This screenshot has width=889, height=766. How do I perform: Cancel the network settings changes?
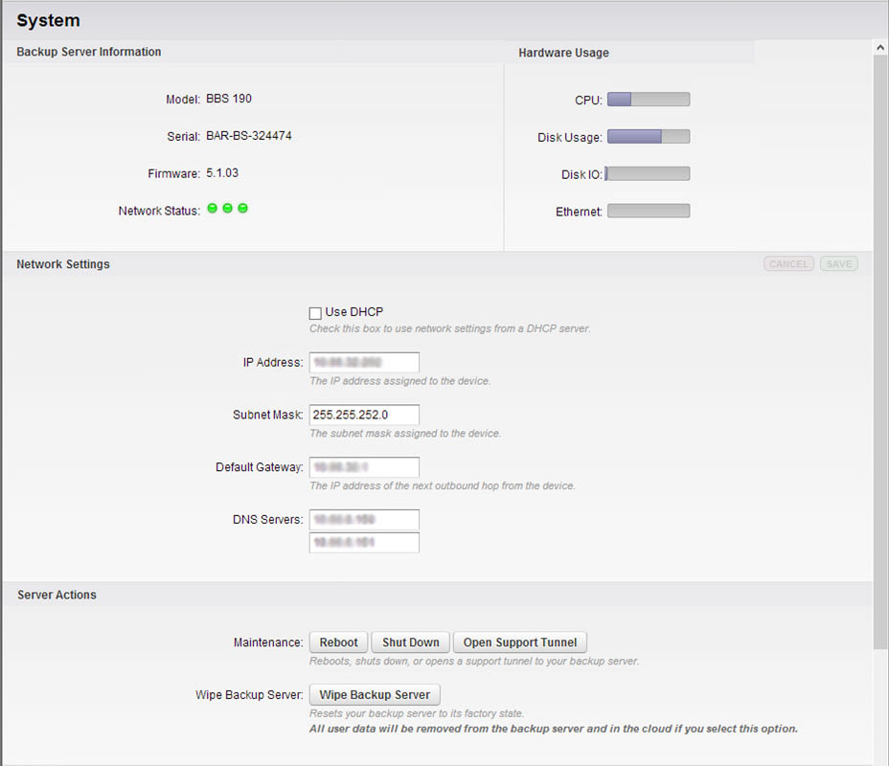click(x=788, y=264)
